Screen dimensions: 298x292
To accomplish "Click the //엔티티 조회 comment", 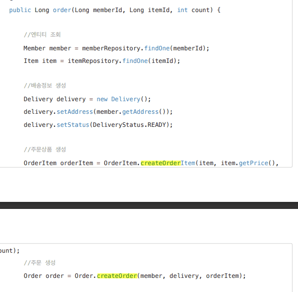I will (42, 35).
